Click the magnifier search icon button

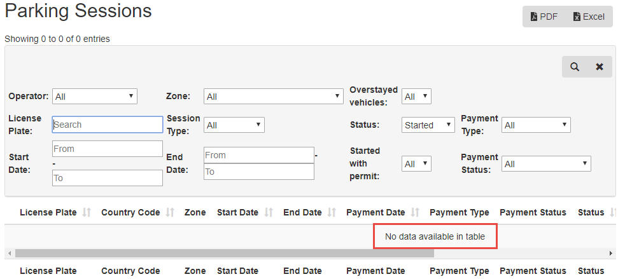(575, 67)
